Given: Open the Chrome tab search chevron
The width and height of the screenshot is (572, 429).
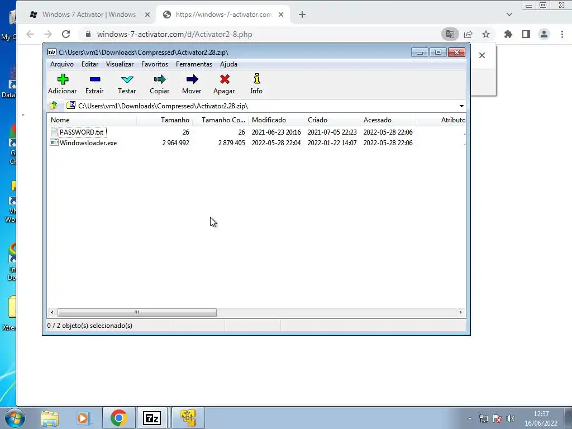Looking at the screenshot, I should tap(509, 15).
